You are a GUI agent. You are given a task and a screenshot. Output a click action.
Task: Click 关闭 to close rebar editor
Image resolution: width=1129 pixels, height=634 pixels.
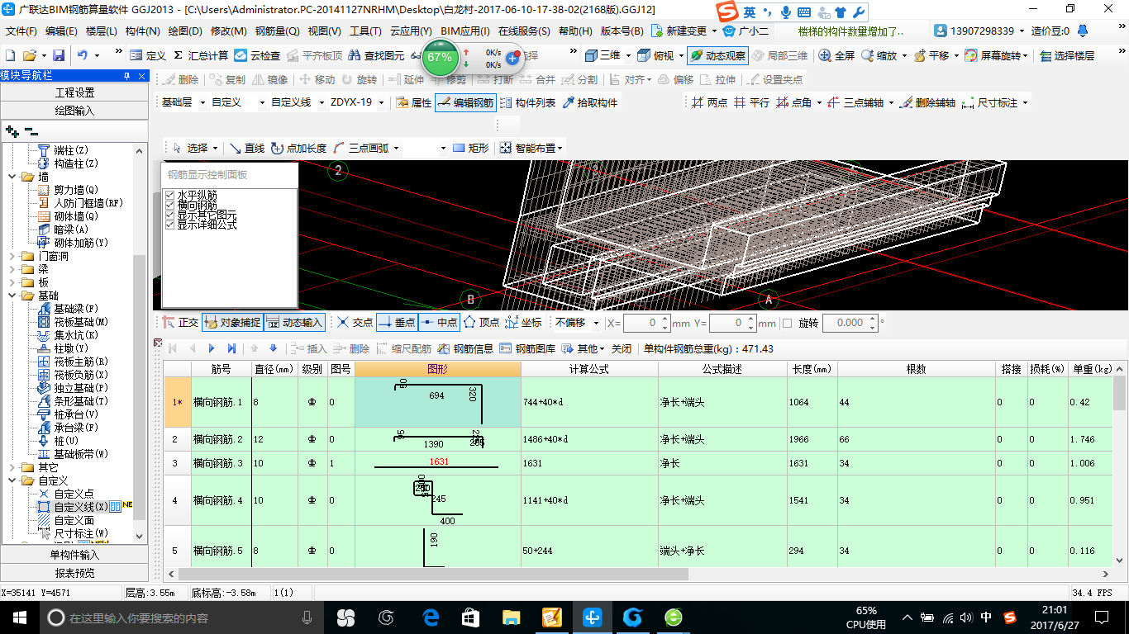tap(622, 349)
